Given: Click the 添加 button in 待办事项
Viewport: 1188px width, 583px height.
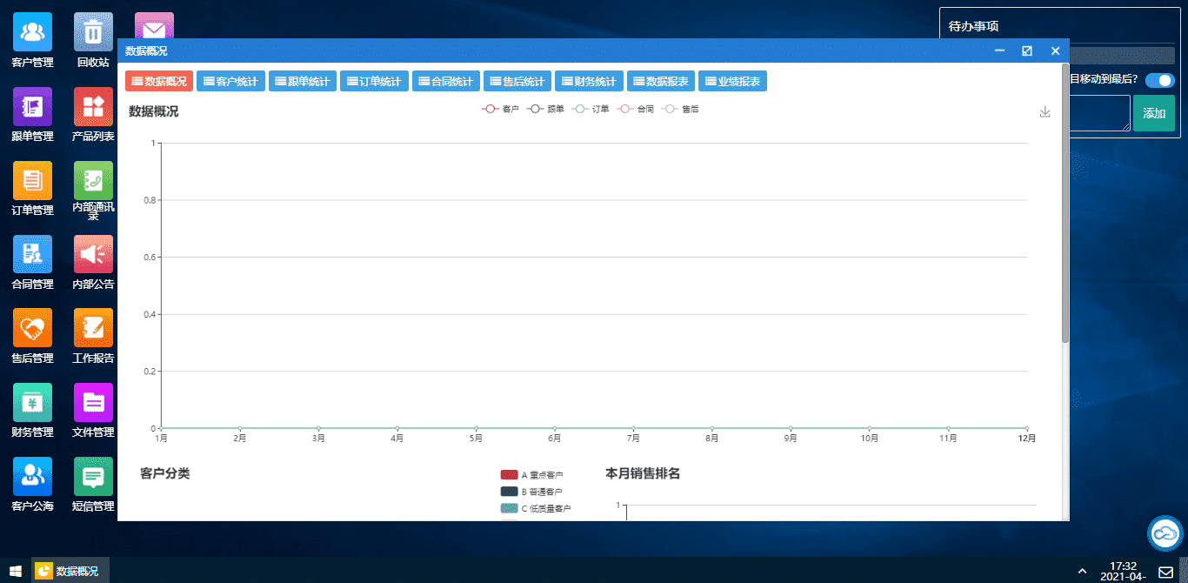Looking at the screenshot, I should coord(1154,113).
